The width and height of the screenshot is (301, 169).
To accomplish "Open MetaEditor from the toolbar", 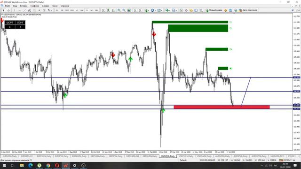I will point(226,10).
